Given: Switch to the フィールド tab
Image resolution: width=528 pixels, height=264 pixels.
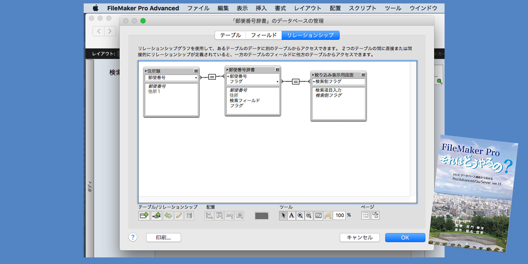Looking at the screenshot, I should 264,35.
